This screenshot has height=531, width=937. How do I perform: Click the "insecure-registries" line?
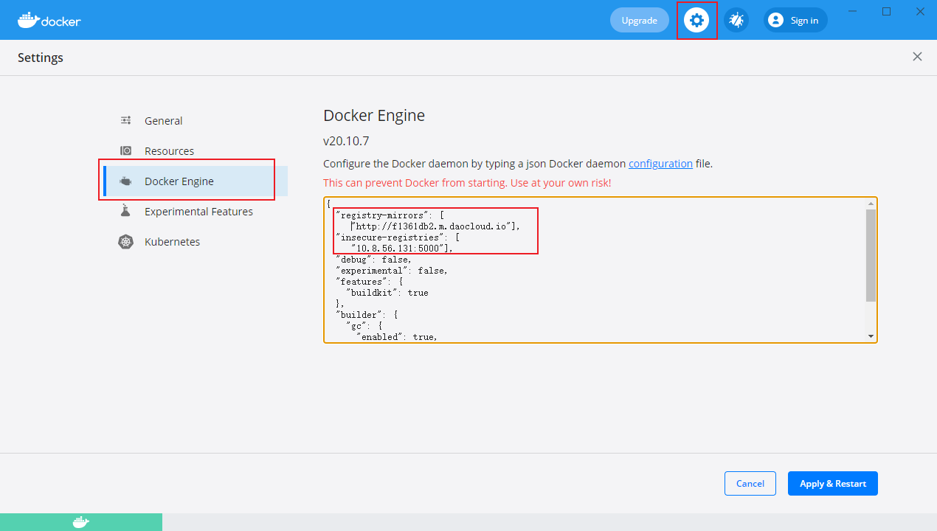pos(397,237)
